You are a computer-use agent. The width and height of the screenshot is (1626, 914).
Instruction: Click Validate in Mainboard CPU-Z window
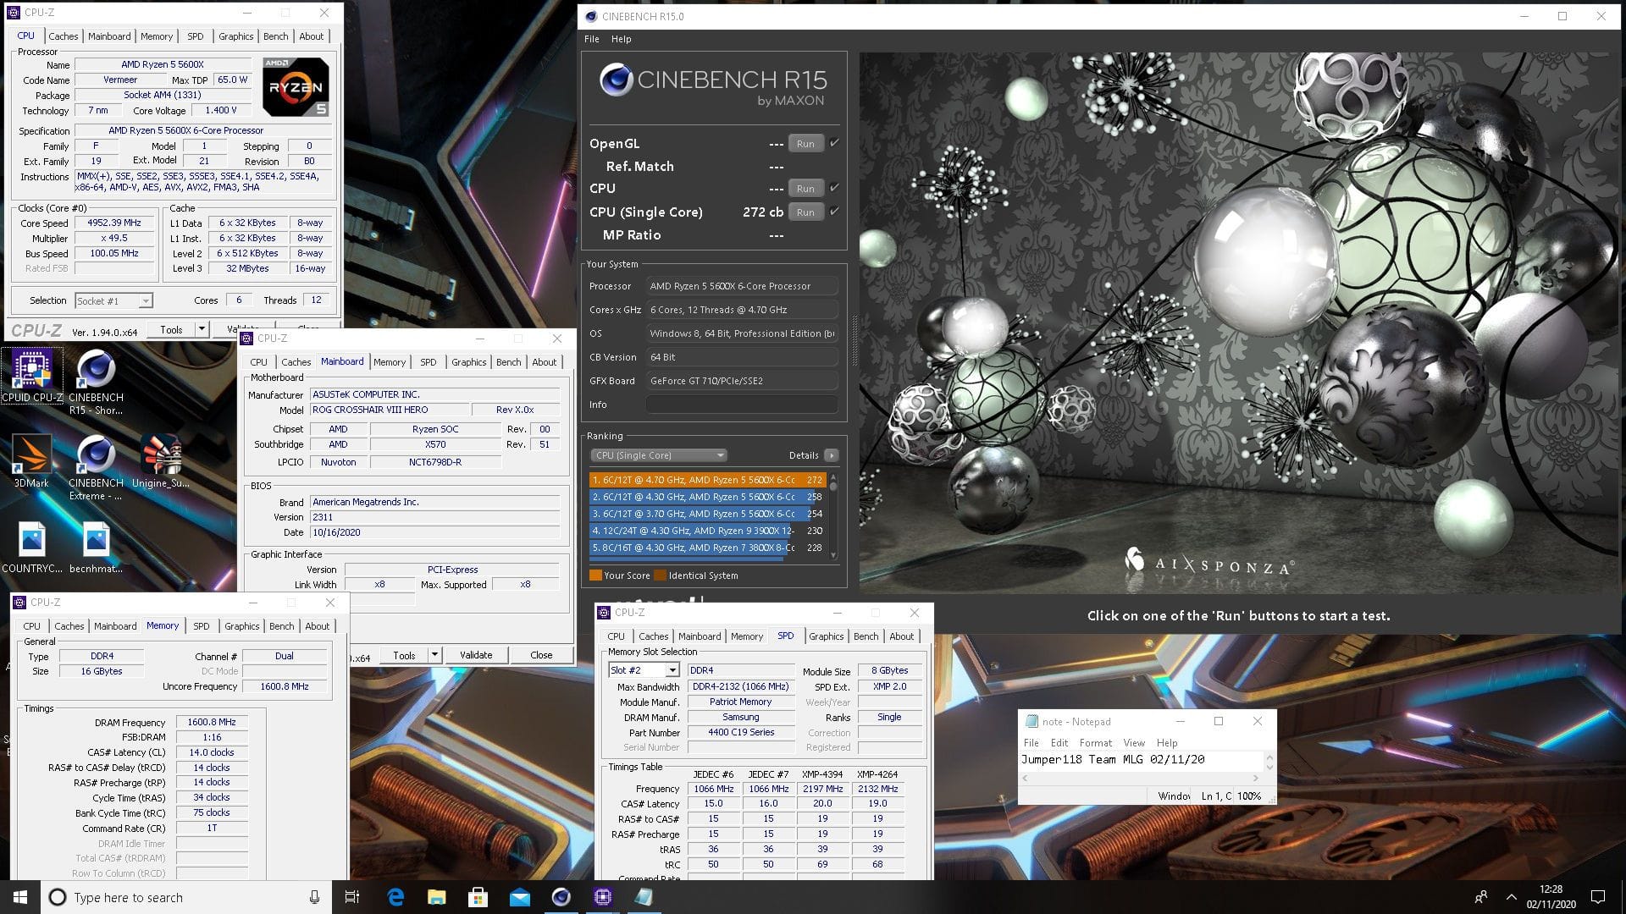click(x=476, y=655)
